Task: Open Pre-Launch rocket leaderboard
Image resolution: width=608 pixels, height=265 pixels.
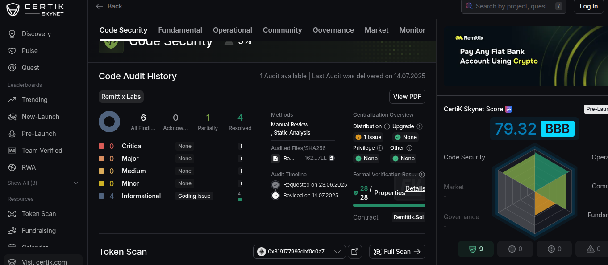Action: point(12,134)
